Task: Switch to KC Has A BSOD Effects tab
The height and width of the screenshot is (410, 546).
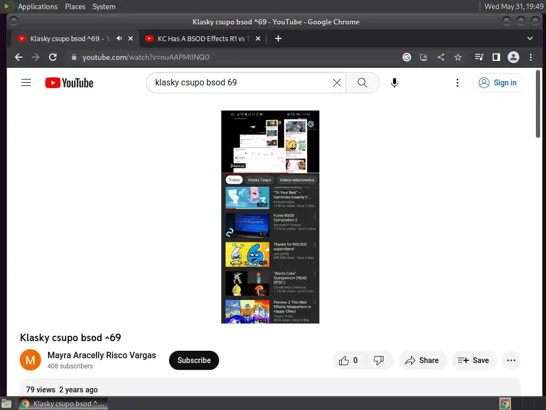Action: pos(203,38)
